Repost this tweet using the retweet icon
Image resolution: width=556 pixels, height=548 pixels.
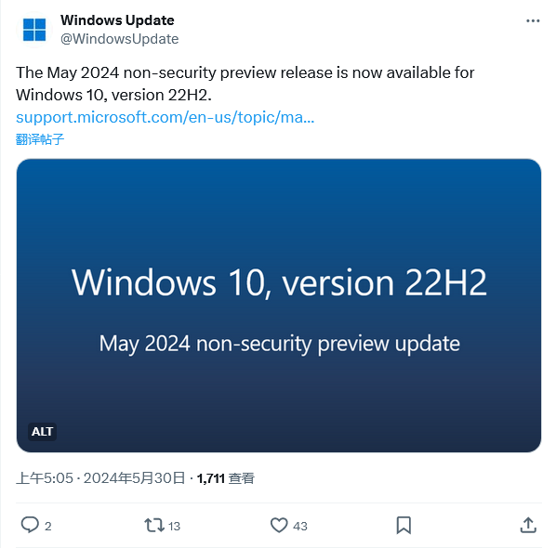point(154,525)
